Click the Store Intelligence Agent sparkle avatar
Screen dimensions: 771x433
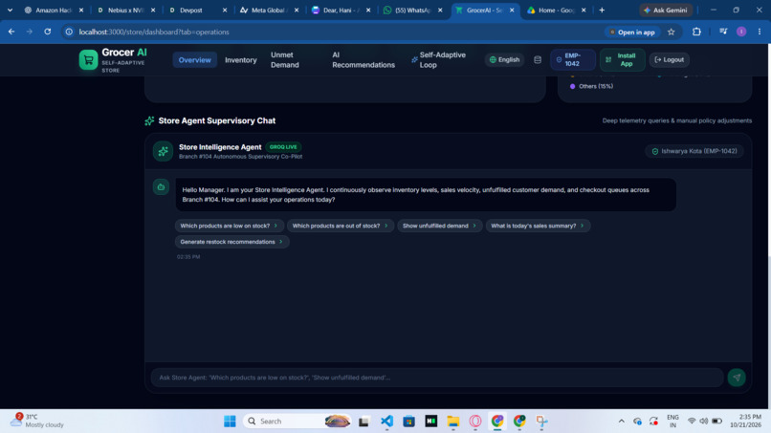(x=163, y=151)
